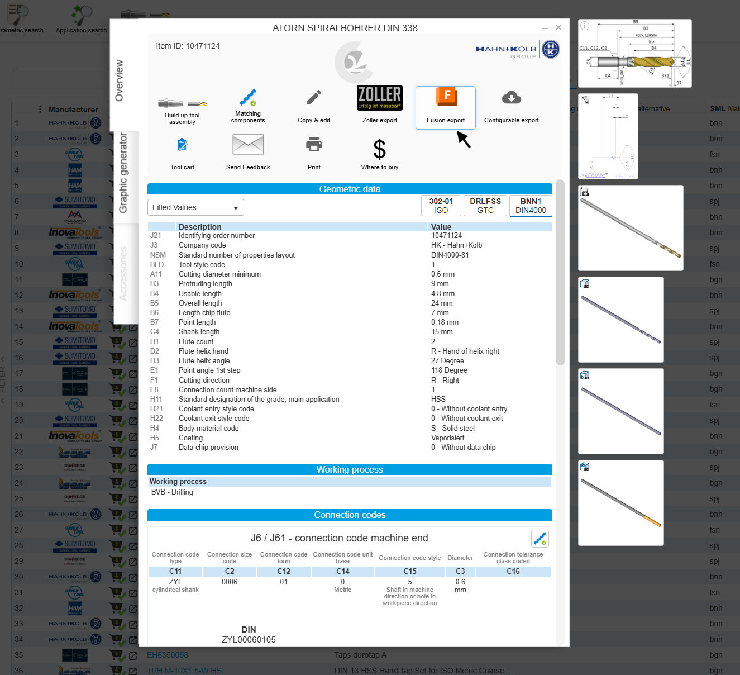Screen dimensions: 740x675
Task: Click the 'Taps durotap A' description in row 35
Action: [360, 655]
